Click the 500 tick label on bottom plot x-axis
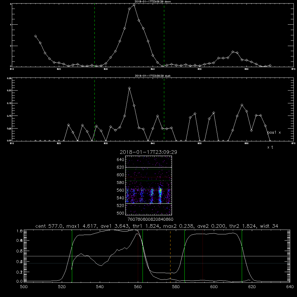Screen dimensions: 297x297 click(x=24, y=287)
